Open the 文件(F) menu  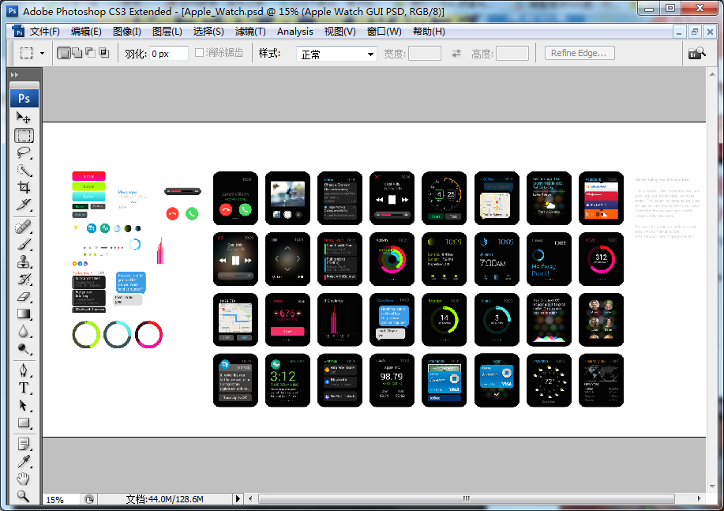click(44, 32)
